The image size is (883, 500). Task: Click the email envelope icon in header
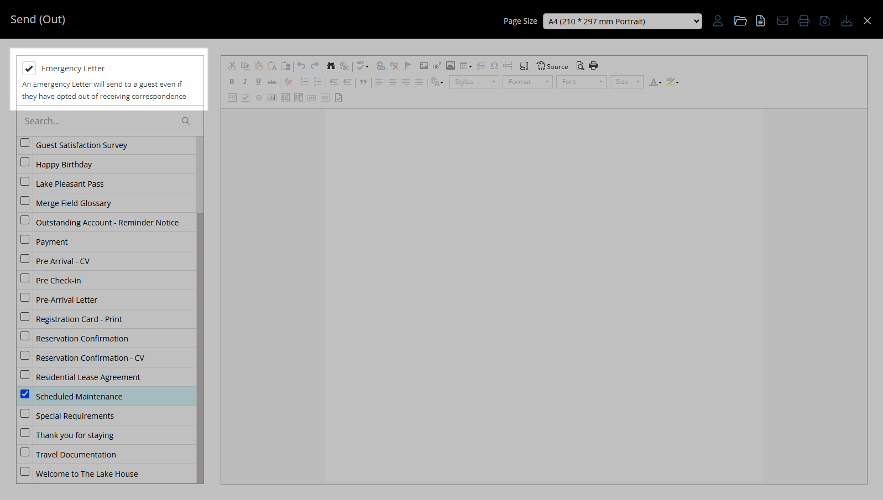click(782, 21)
